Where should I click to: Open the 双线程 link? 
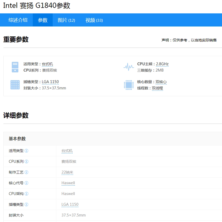(x=157, y=88)
